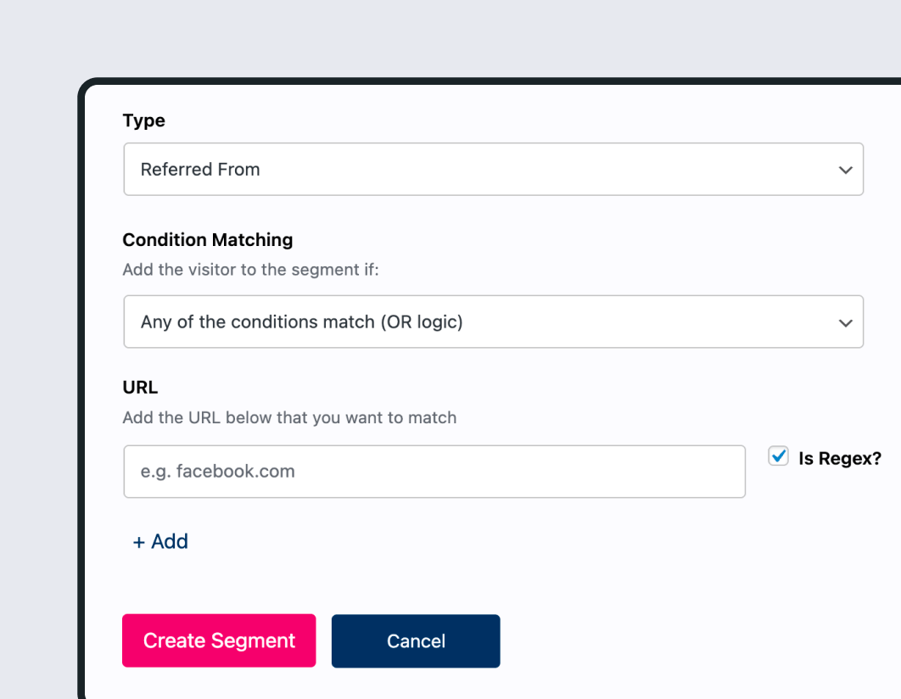901x699 pixels.
Task: Click the Create Segment button
Action: (218, 640)
